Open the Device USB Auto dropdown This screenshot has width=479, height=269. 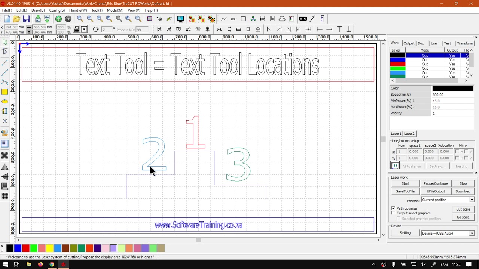tap(448, 233)
